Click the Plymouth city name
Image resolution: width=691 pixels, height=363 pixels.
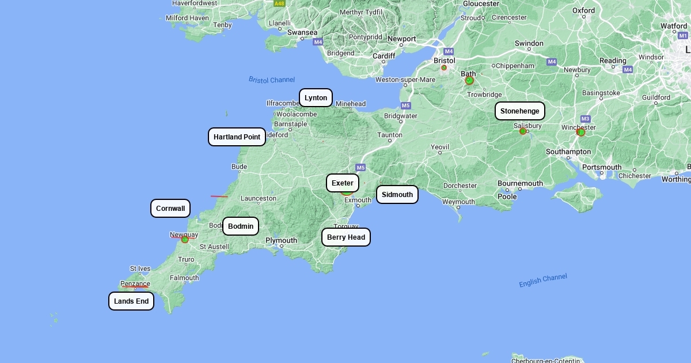pyautogui.click(x=281, y=240)
